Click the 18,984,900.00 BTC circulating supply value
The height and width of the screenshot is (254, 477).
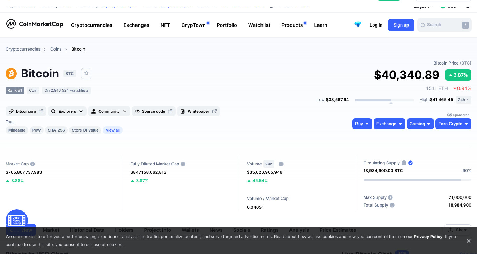pos(383,171)
